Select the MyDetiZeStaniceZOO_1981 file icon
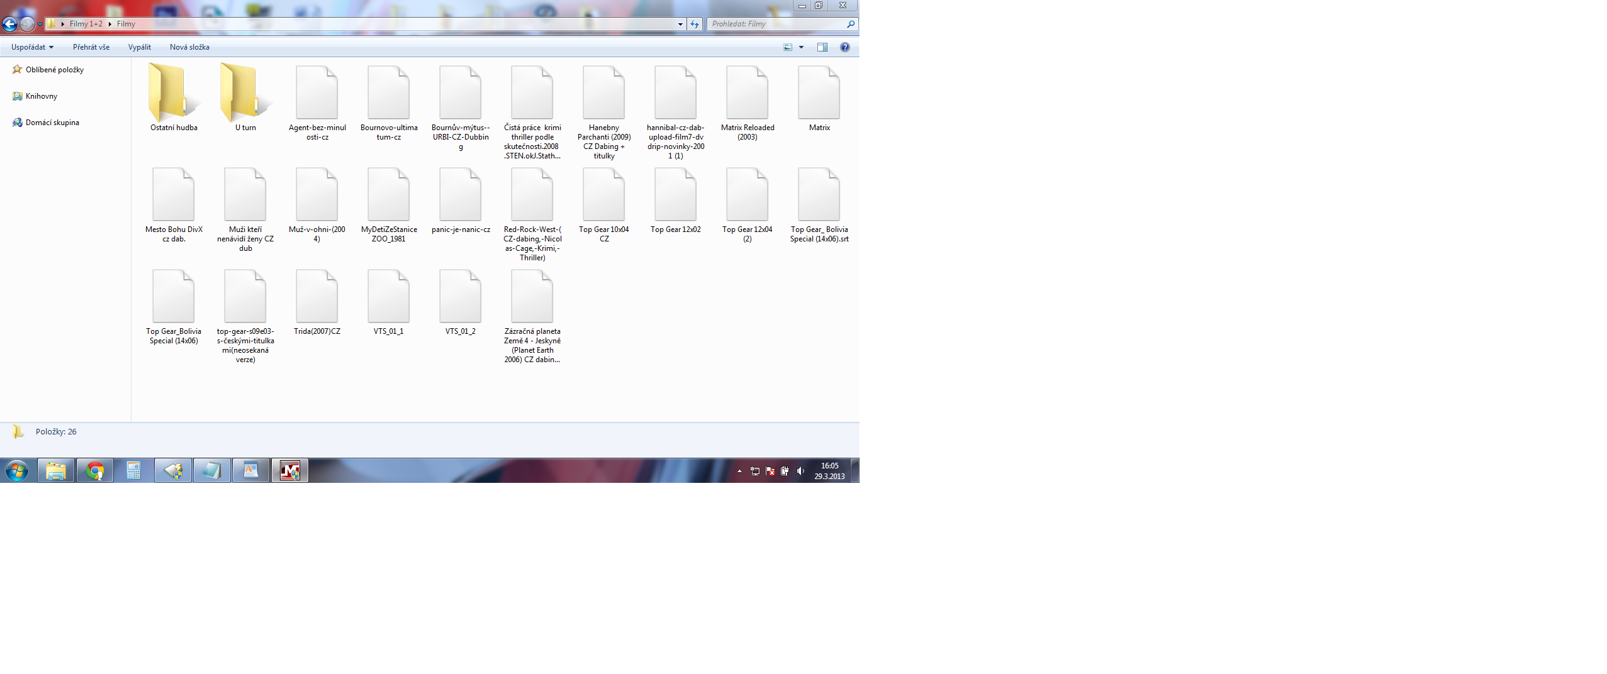The width and height of the screenshot is (1607, 674). click(389, 194)
